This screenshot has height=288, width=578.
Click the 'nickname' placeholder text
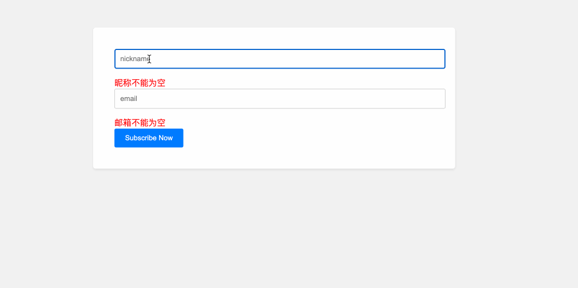[134, 59]
